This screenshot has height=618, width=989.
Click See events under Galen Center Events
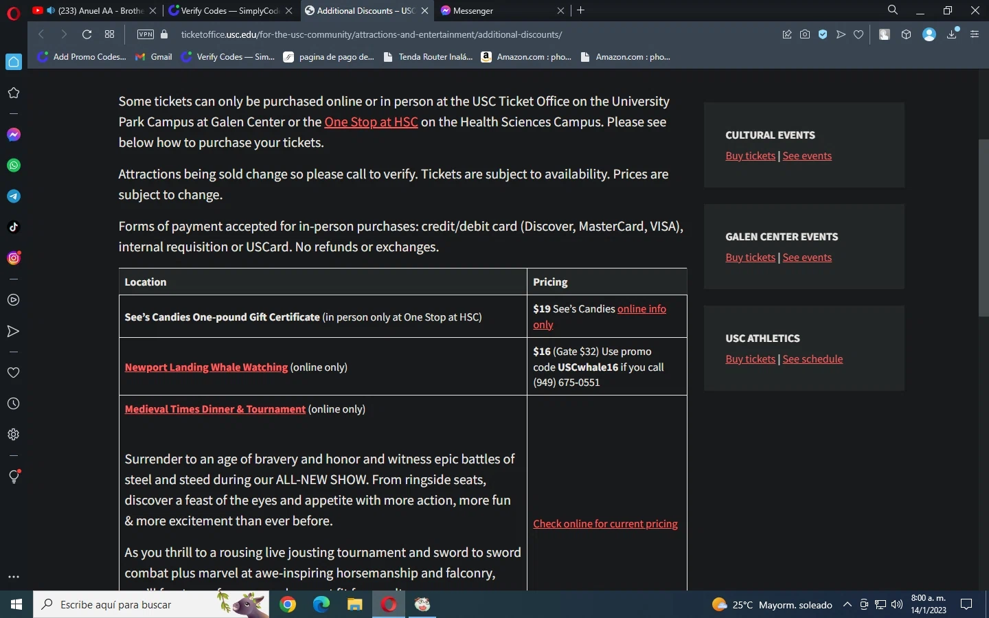(807, 257)
